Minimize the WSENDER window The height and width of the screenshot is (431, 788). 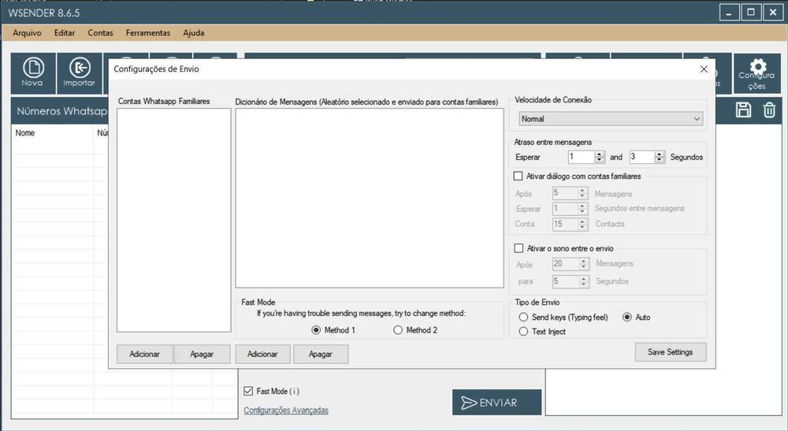click(729, 13)
